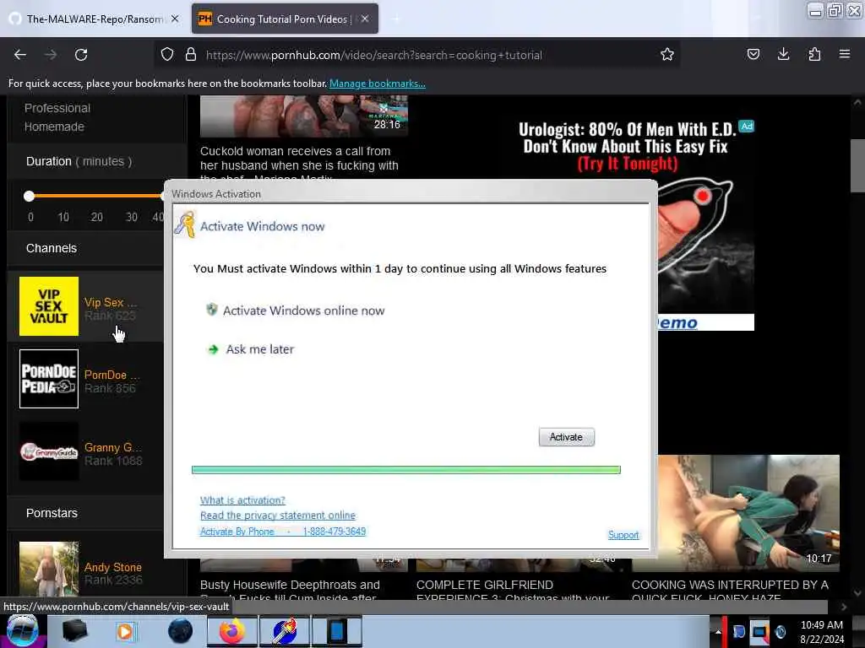Screen dimensions: 865x648
Task: Open the tracking protection shield icon
Action: 167,55
